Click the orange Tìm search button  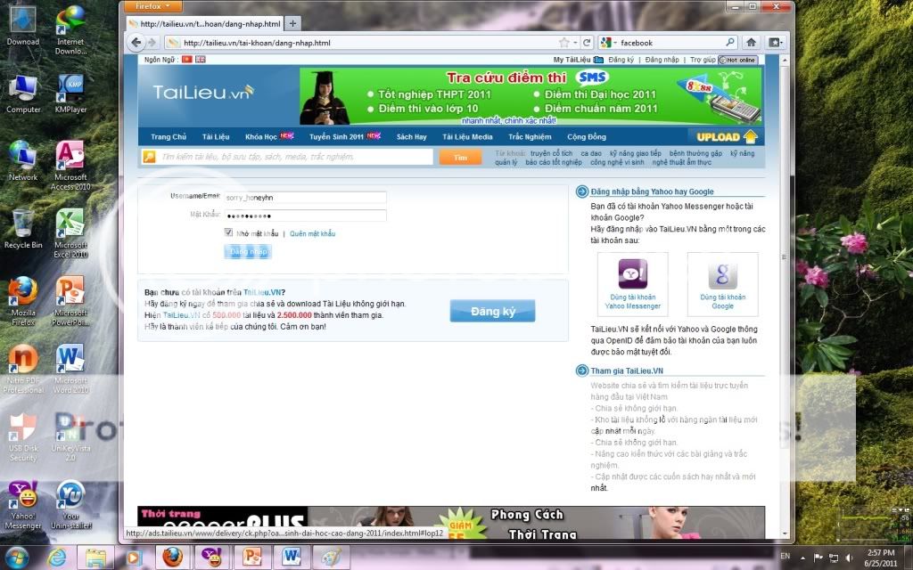(x=460, y=157)
